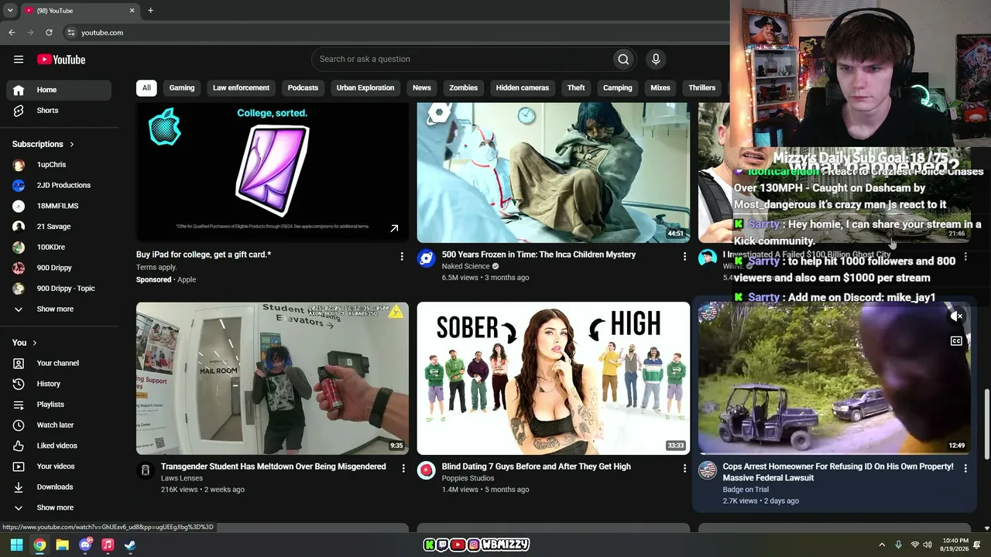
Task: Open Steam from the taskbar
Action: [x=130, y=545]
